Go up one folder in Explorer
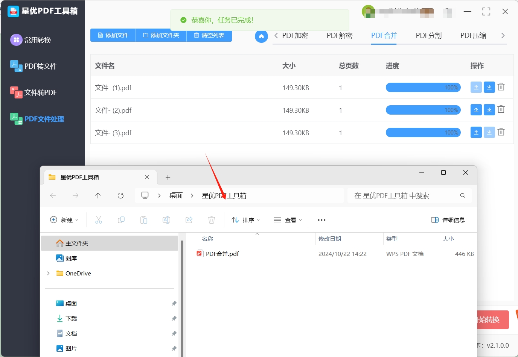Image resolution: width=518 pixels, height=357 pixels. click(98, 195)
